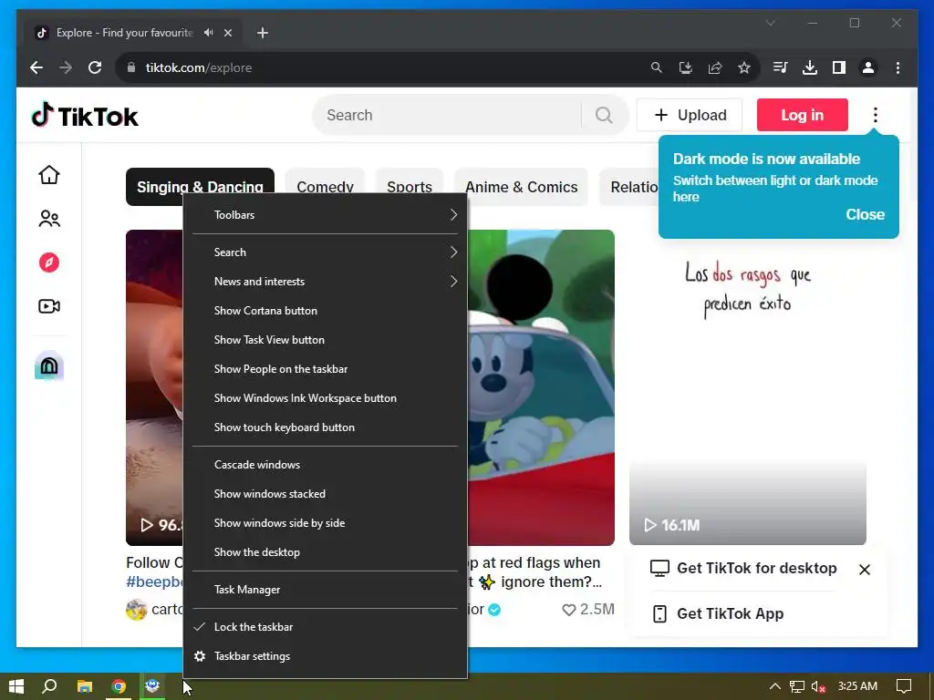934x700 pixels.
Task: Expand the Search submenu
Action: point(326,252)
